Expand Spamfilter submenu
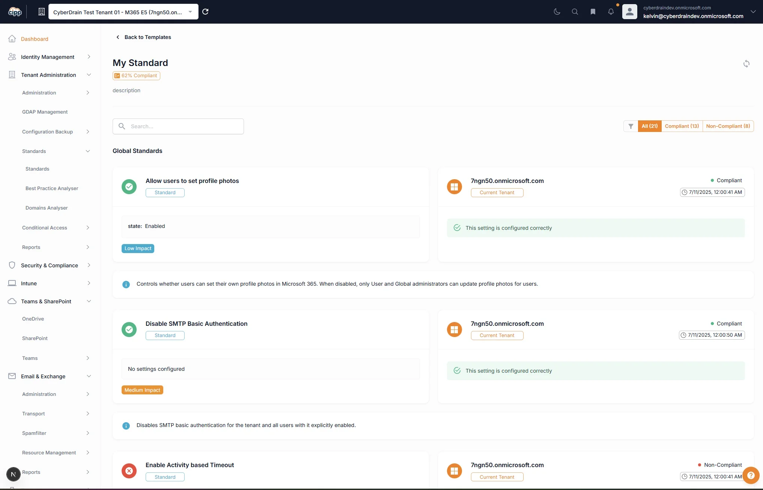The width and height of the screenshot is (763, 490). (x=56, y=433)
